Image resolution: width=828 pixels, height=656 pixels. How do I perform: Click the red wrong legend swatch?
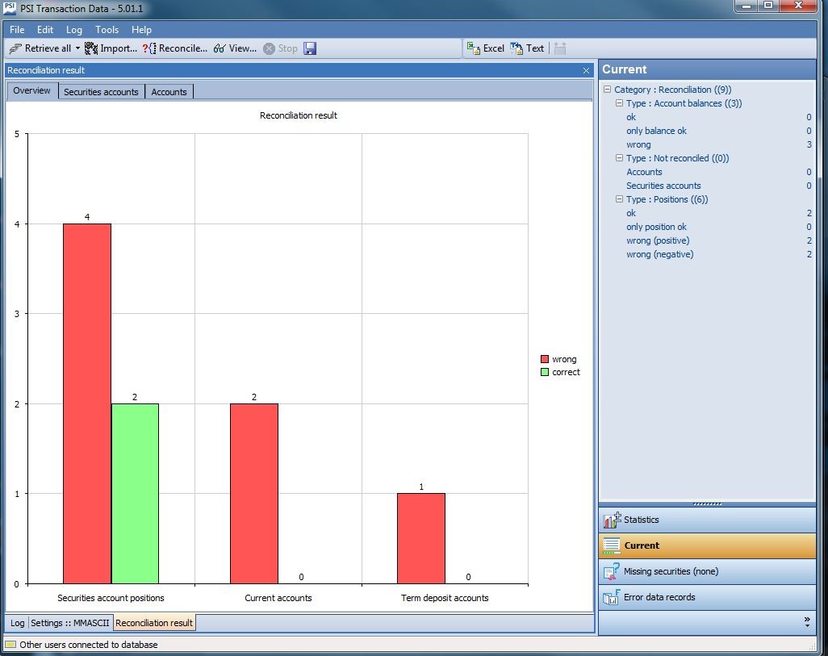pyautogui.click(x=545, y=359)
